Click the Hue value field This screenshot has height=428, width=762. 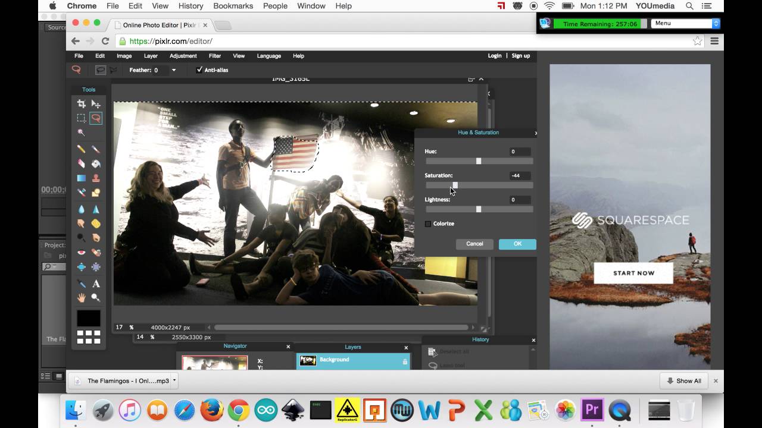point(520,152)
